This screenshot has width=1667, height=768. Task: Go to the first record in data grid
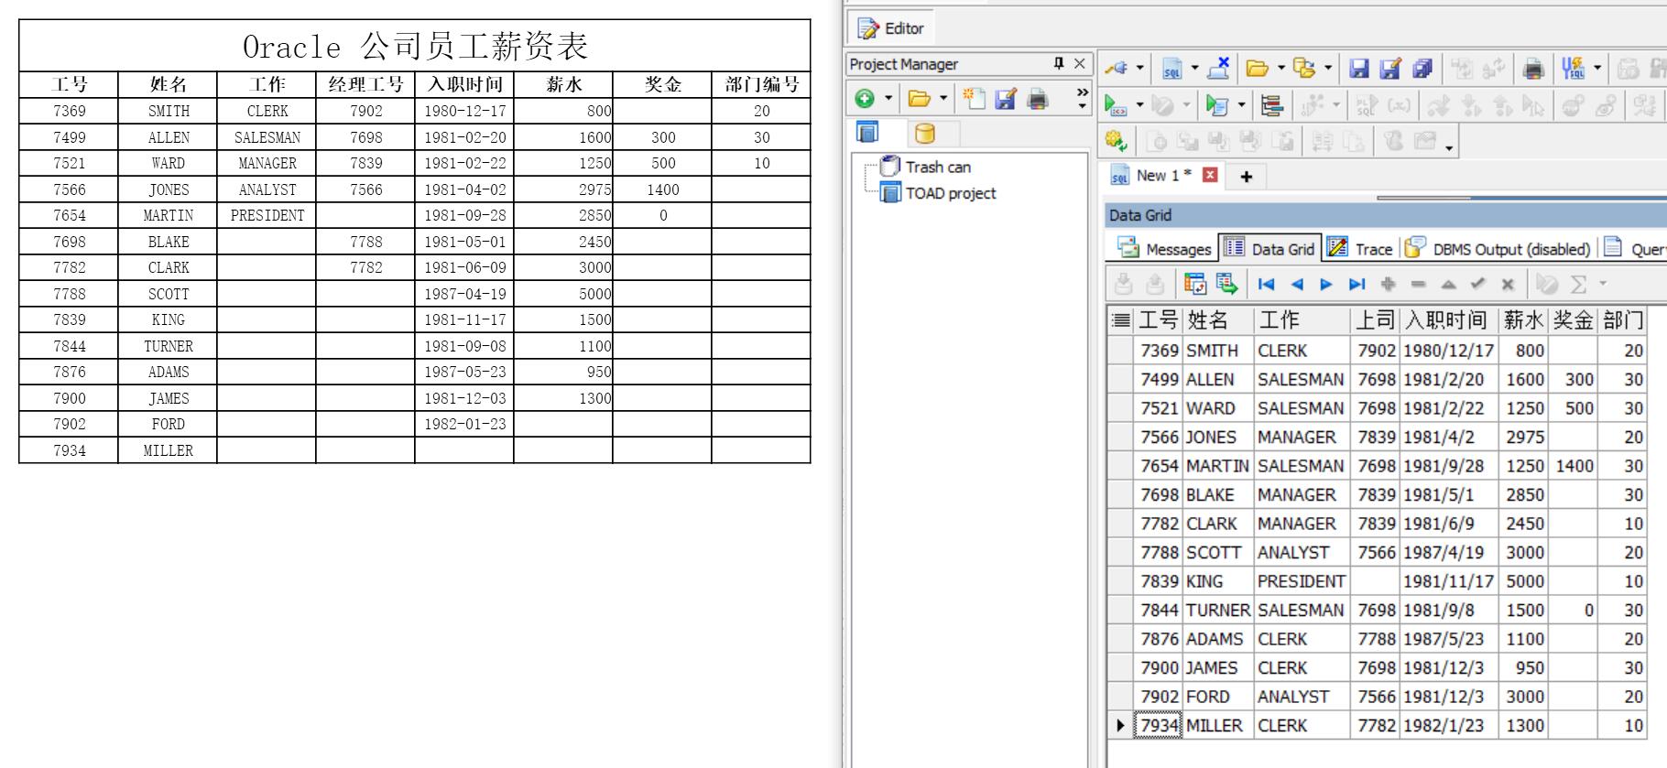tap(1266, 285)
